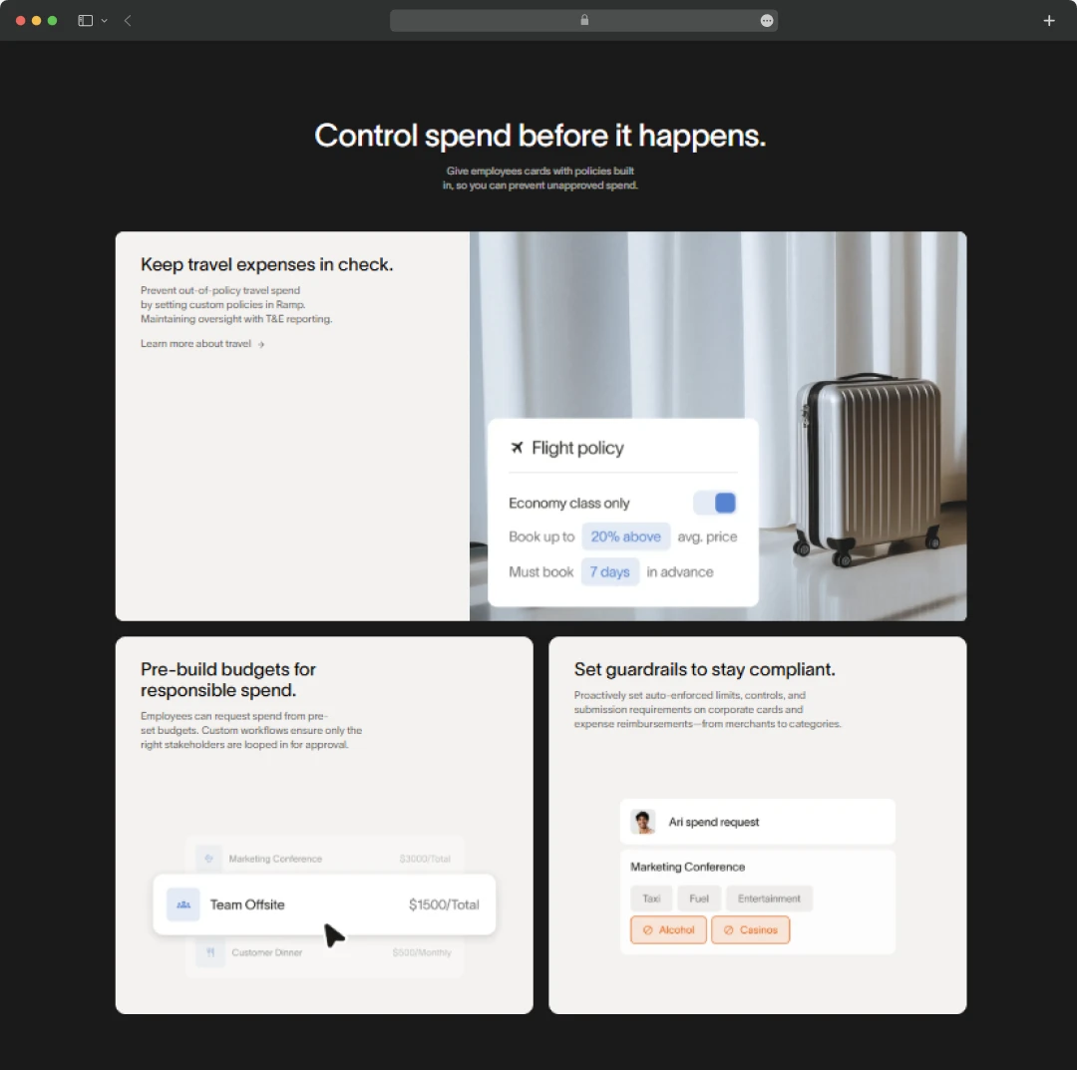
Task: Click the Team Offsite people icon
Action: click(x=183, y=904)
